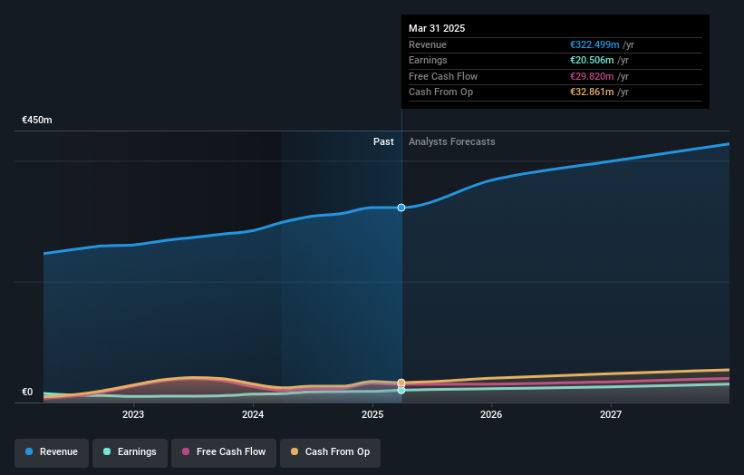Select the 2025 x-axis label

[x=372, y=414]
